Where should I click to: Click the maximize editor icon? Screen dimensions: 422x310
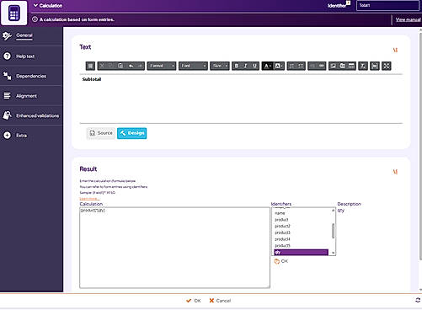387,66
